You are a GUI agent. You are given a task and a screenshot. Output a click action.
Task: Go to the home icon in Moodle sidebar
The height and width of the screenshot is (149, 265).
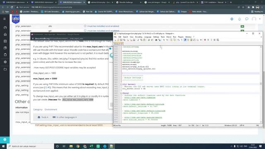[5, 34]
